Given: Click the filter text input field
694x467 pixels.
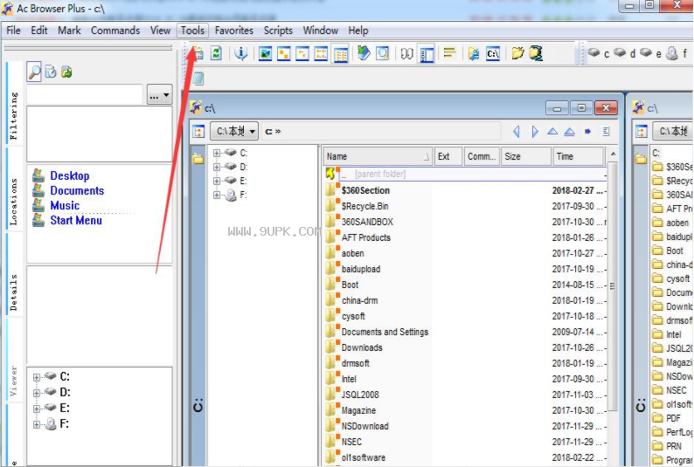Looking at the screenshot, I should [85, 94].
